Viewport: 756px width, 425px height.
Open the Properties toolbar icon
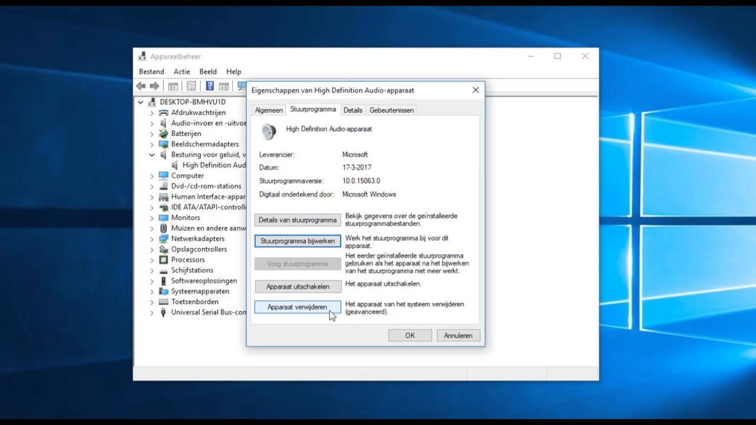(191, 86)
